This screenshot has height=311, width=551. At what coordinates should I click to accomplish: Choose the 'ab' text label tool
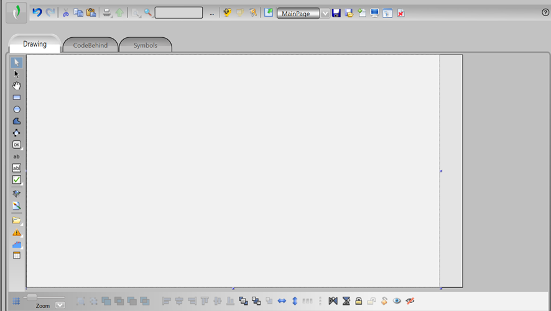[x=17, y=156]
